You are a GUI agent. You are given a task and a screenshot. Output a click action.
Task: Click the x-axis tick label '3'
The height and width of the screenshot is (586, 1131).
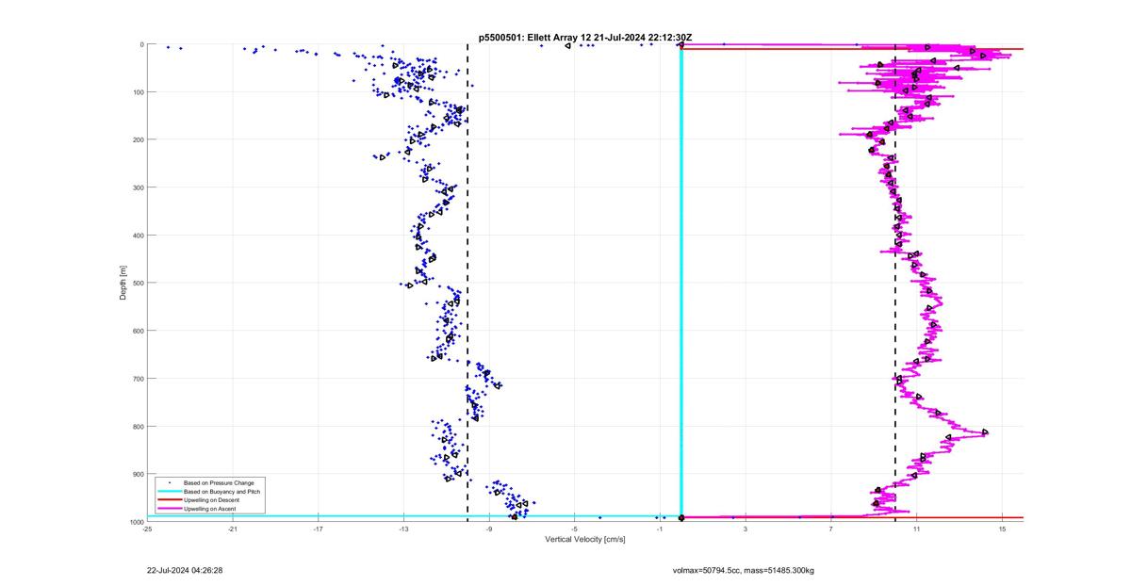coord(746,529)
